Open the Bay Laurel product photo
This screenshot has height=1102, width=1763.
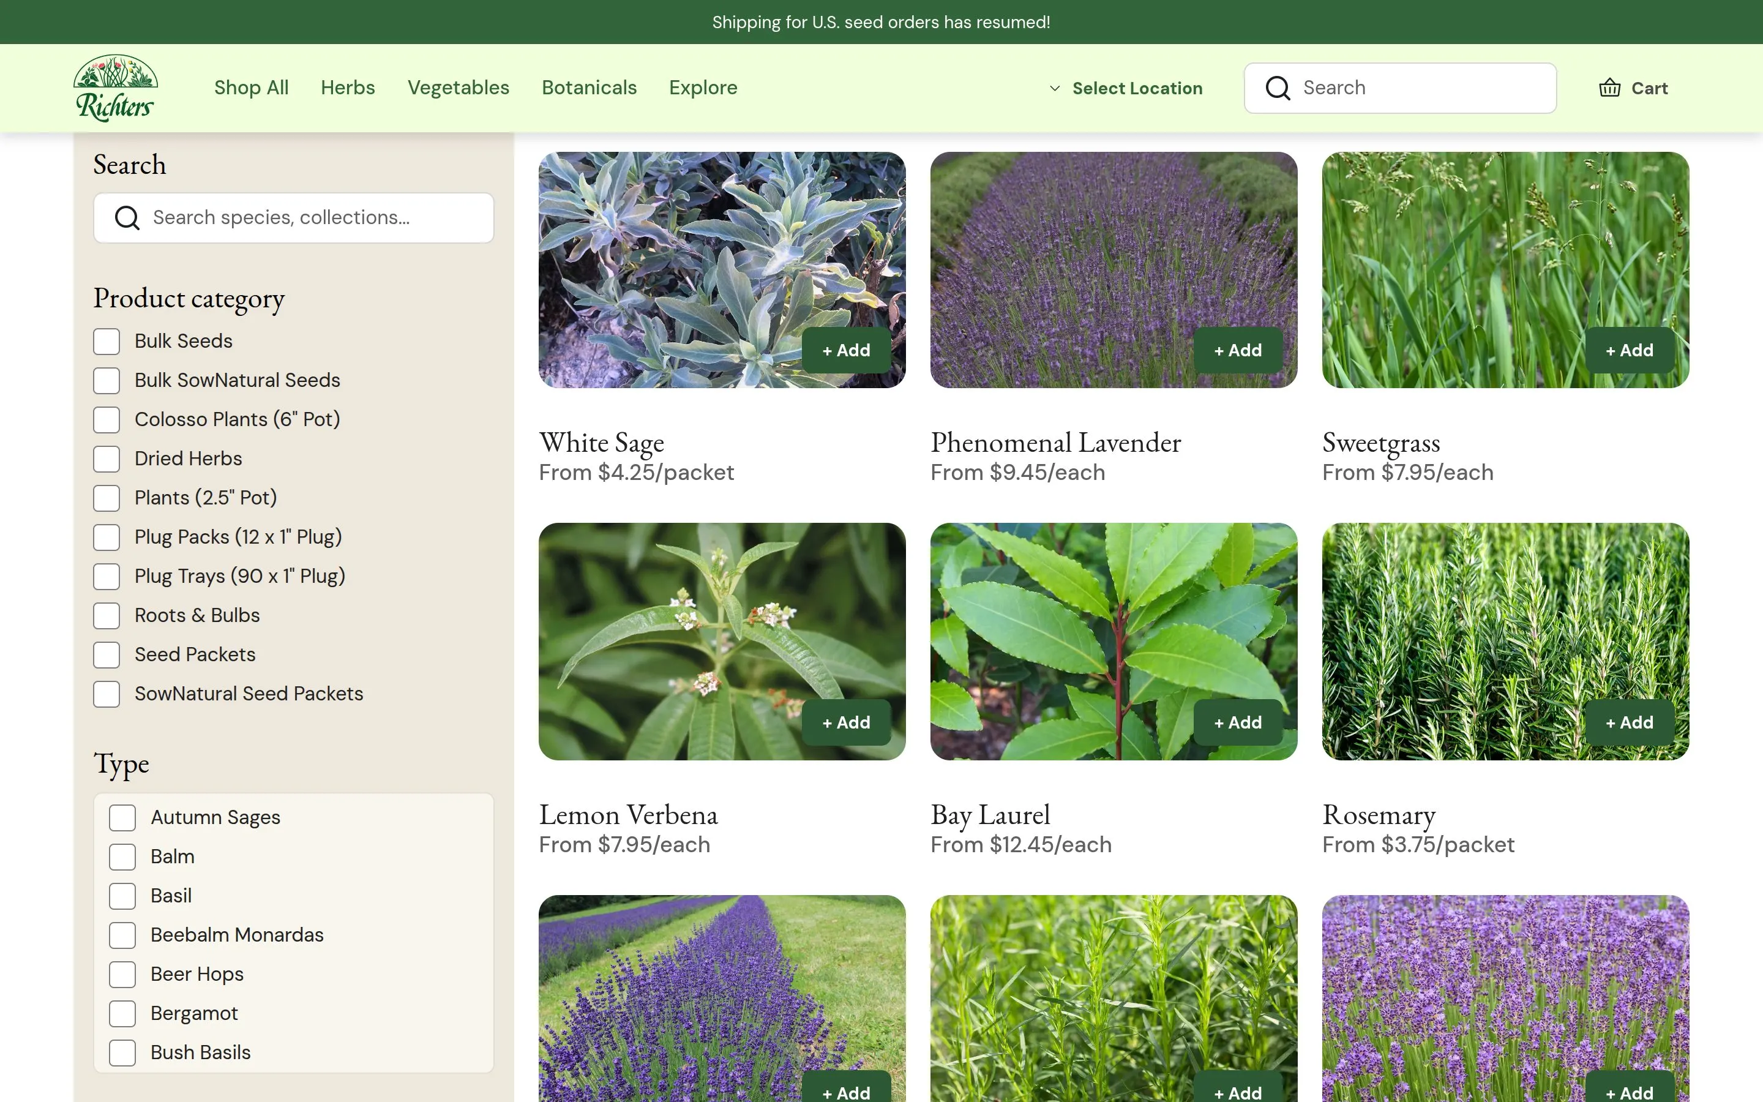click(x=1113, y=642)
